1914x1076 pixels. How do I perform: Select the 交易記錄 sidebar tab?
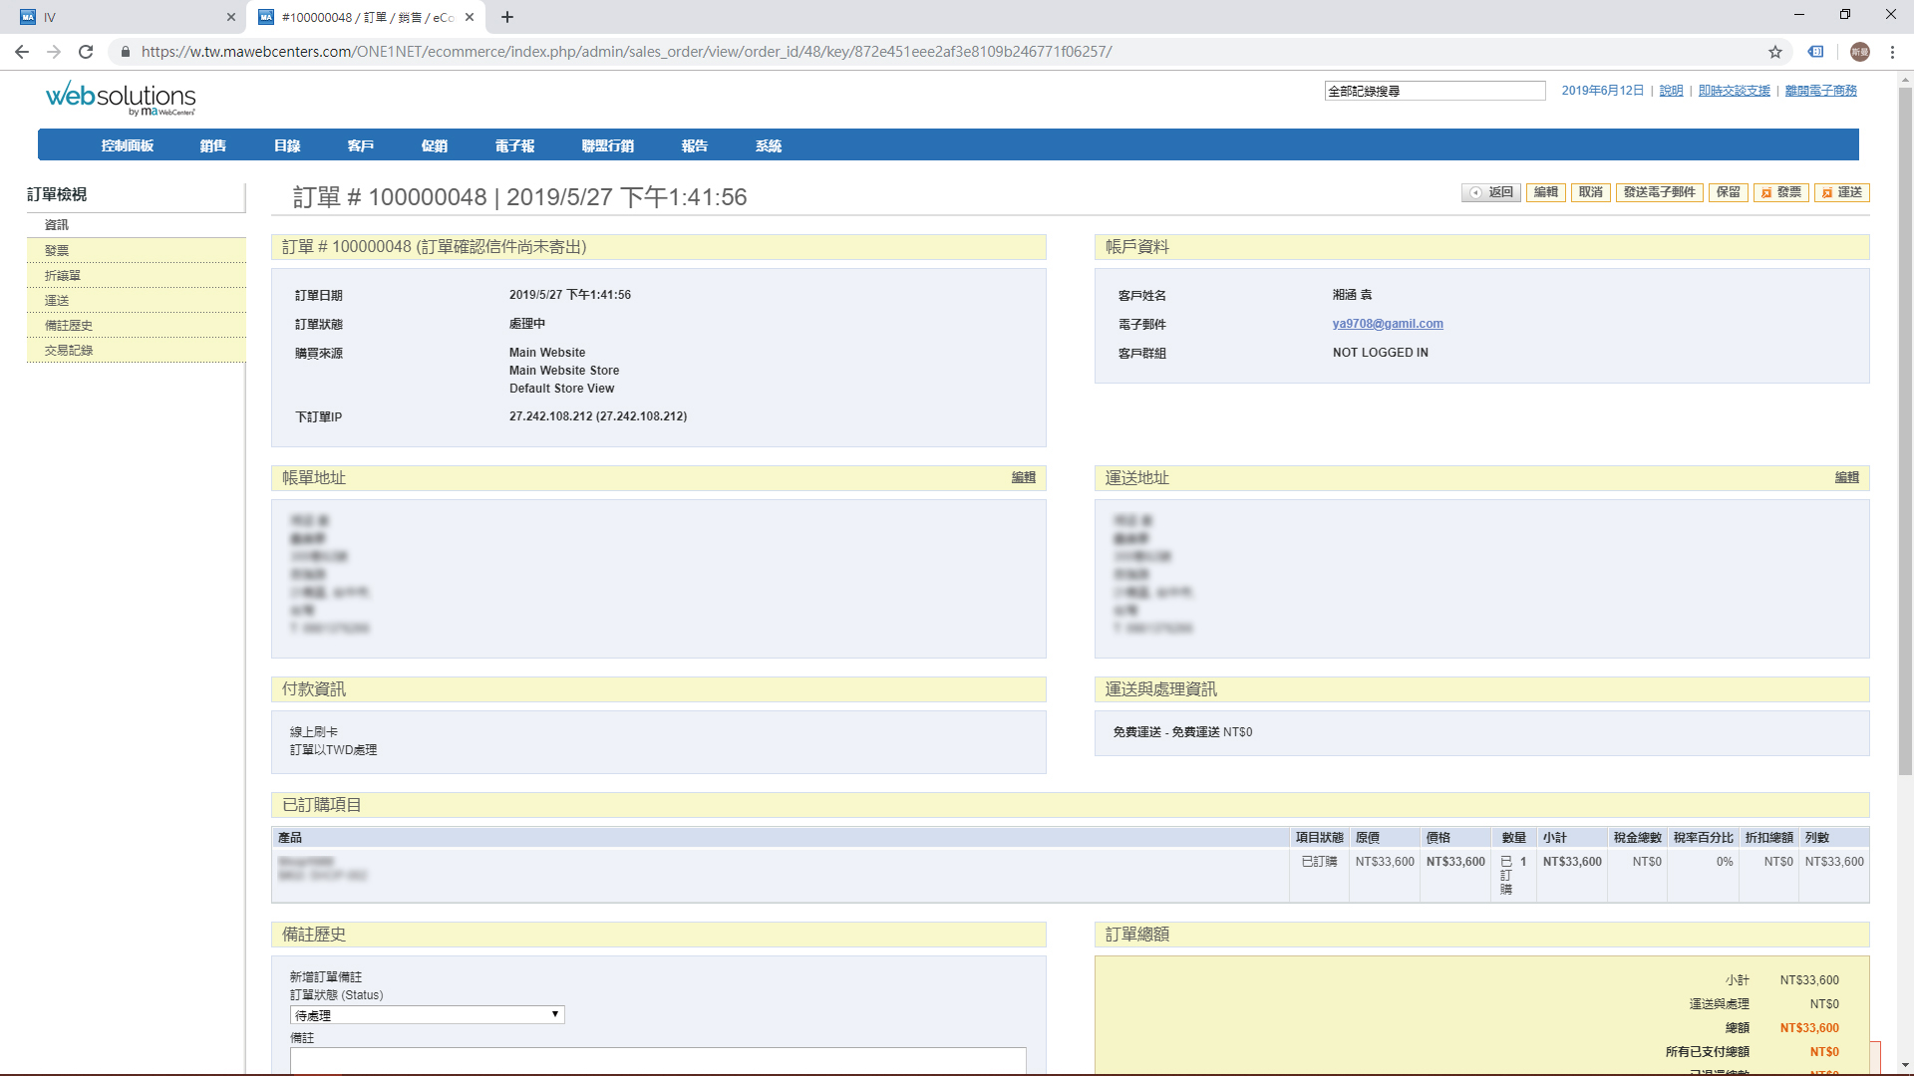pos(137,350)
